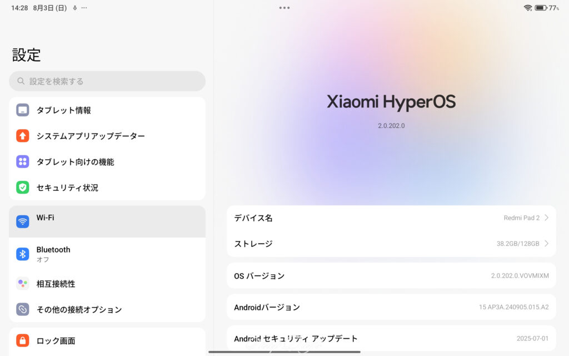Open the Bluetooth settings icon
Image resolution: width=569 pixels, height=356 pixels.
coord(22,254)
